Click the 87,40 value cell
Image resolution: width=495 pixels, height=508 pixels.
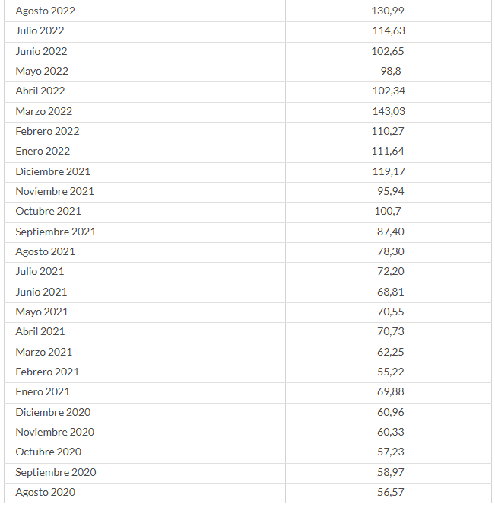[x=391, y=232]
